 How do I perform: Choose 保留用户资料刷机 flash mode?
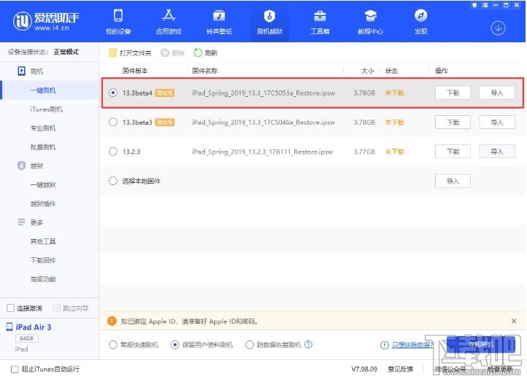174,345
